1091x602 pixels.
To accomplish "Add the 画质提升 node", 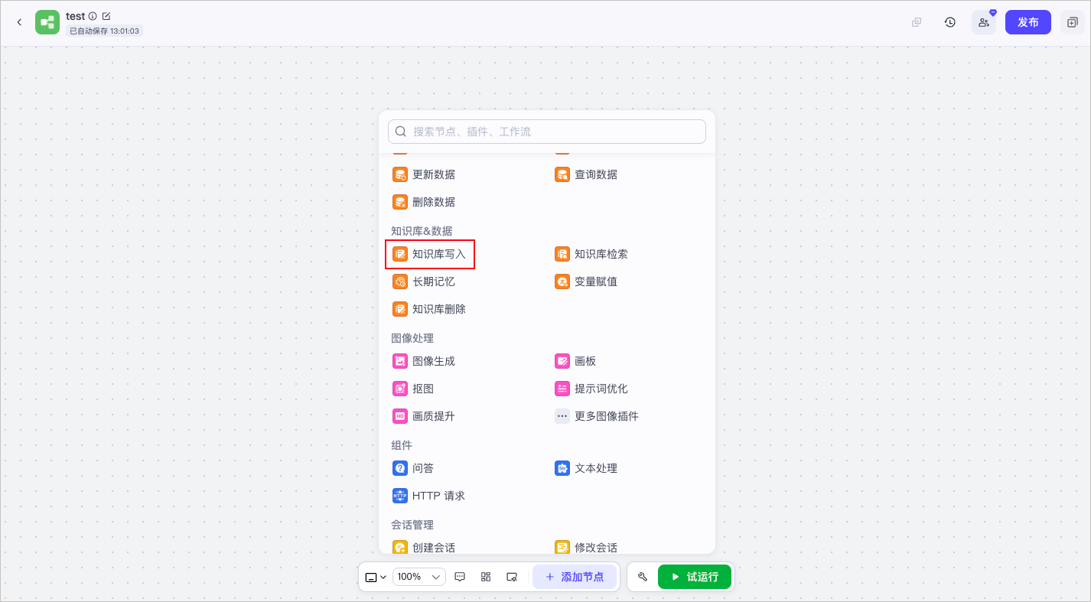I will point(425,416).
